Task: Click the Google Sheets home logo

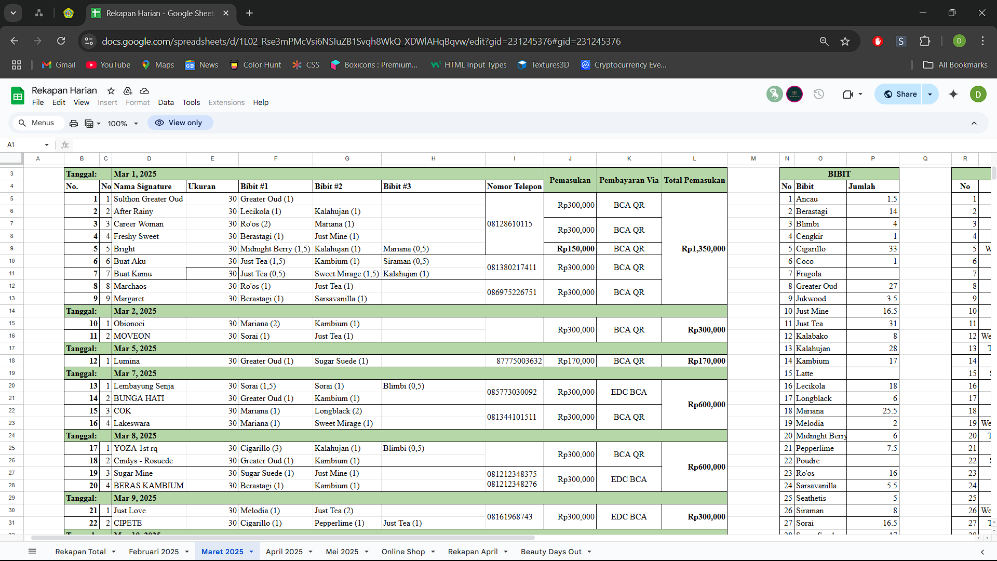Action: click(18, 96)
